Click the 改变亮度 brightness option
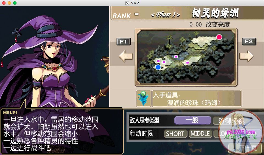Viewport: 264px width, 155px height. click(x=218, y=24)
